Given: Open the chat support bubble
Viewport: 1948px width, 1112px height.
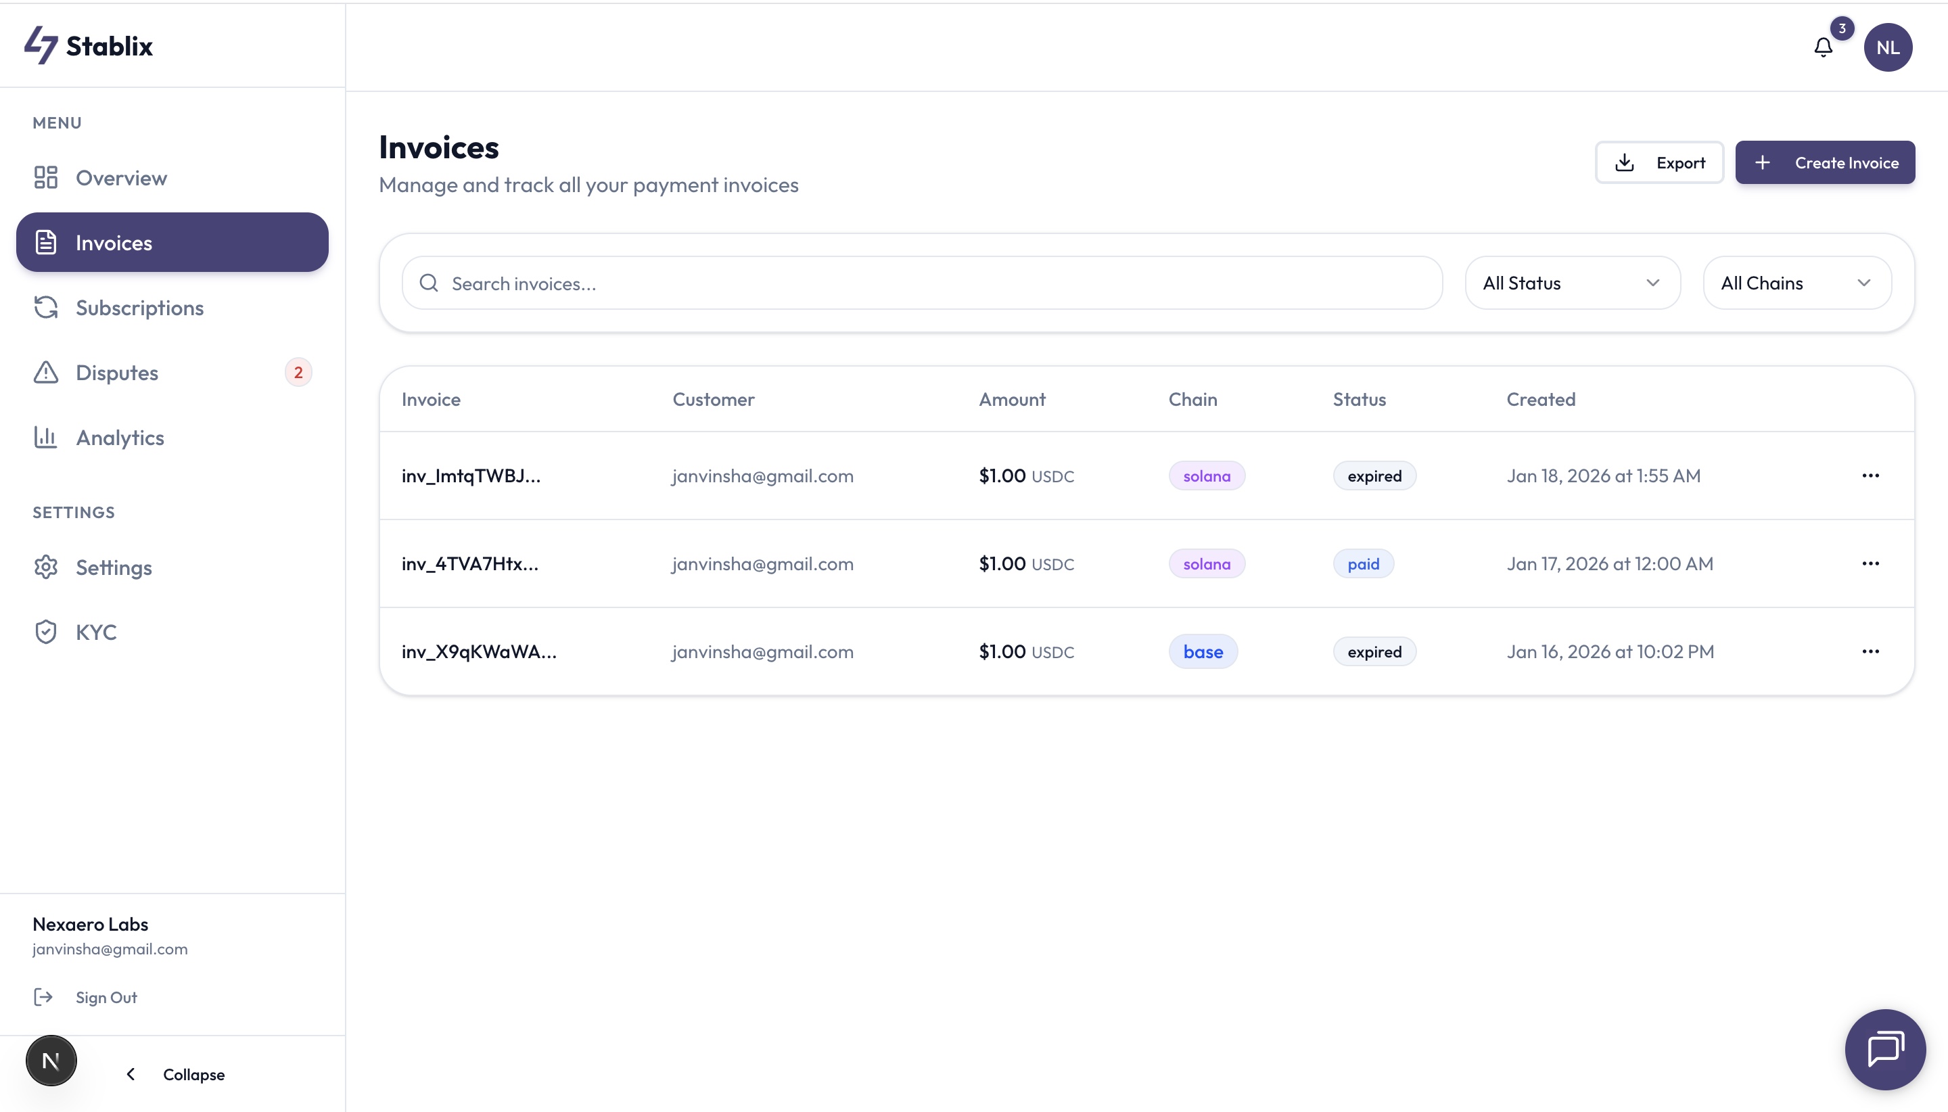Looking at the screenshot, I should (1884, 1048).
